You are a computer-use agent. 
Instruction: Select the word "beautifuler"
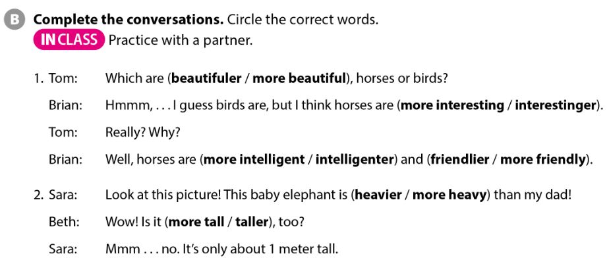click(x=204, y=79)
